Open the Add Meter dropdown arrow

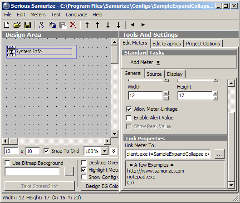[x=158, y=63]
